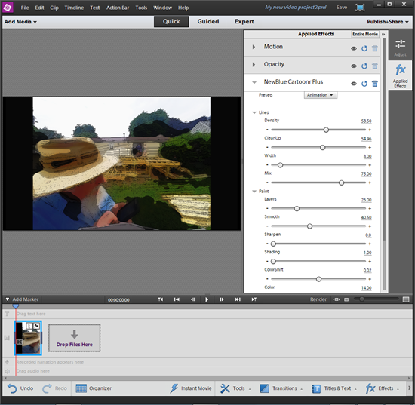Toggle the narration track microphone icon
Screen dimensions: 415x405
[x=7, y=362]
